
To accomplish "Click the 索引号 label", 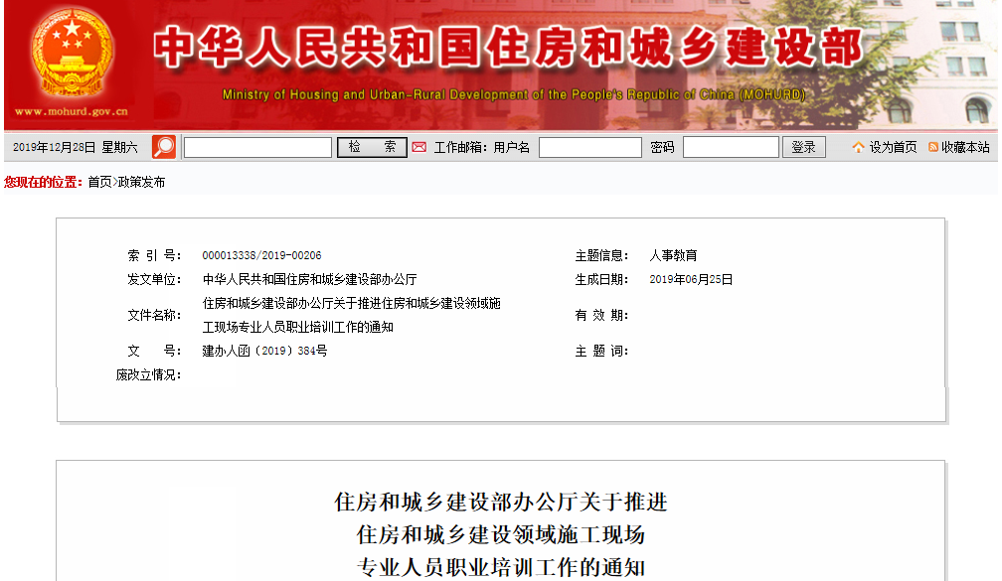I will coord(154,255).
